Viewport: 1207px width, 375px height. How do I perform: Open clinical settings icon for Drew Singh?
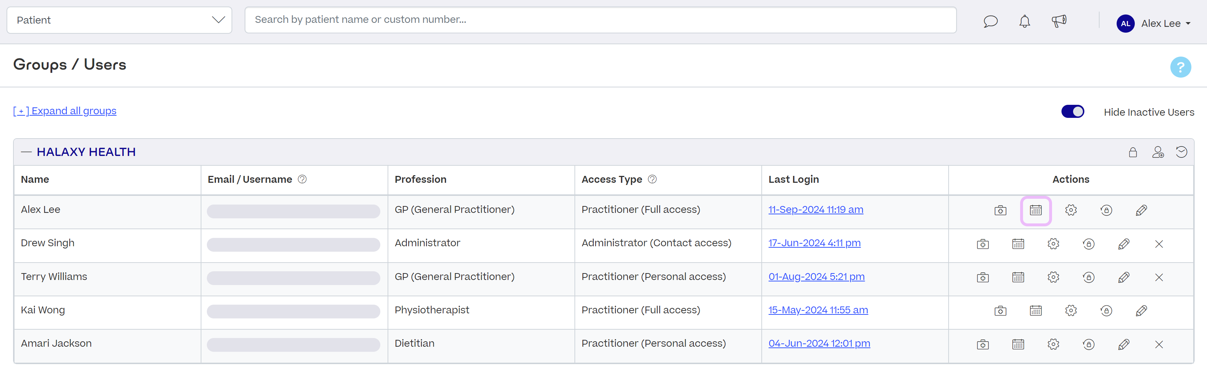tap(983, 243)
